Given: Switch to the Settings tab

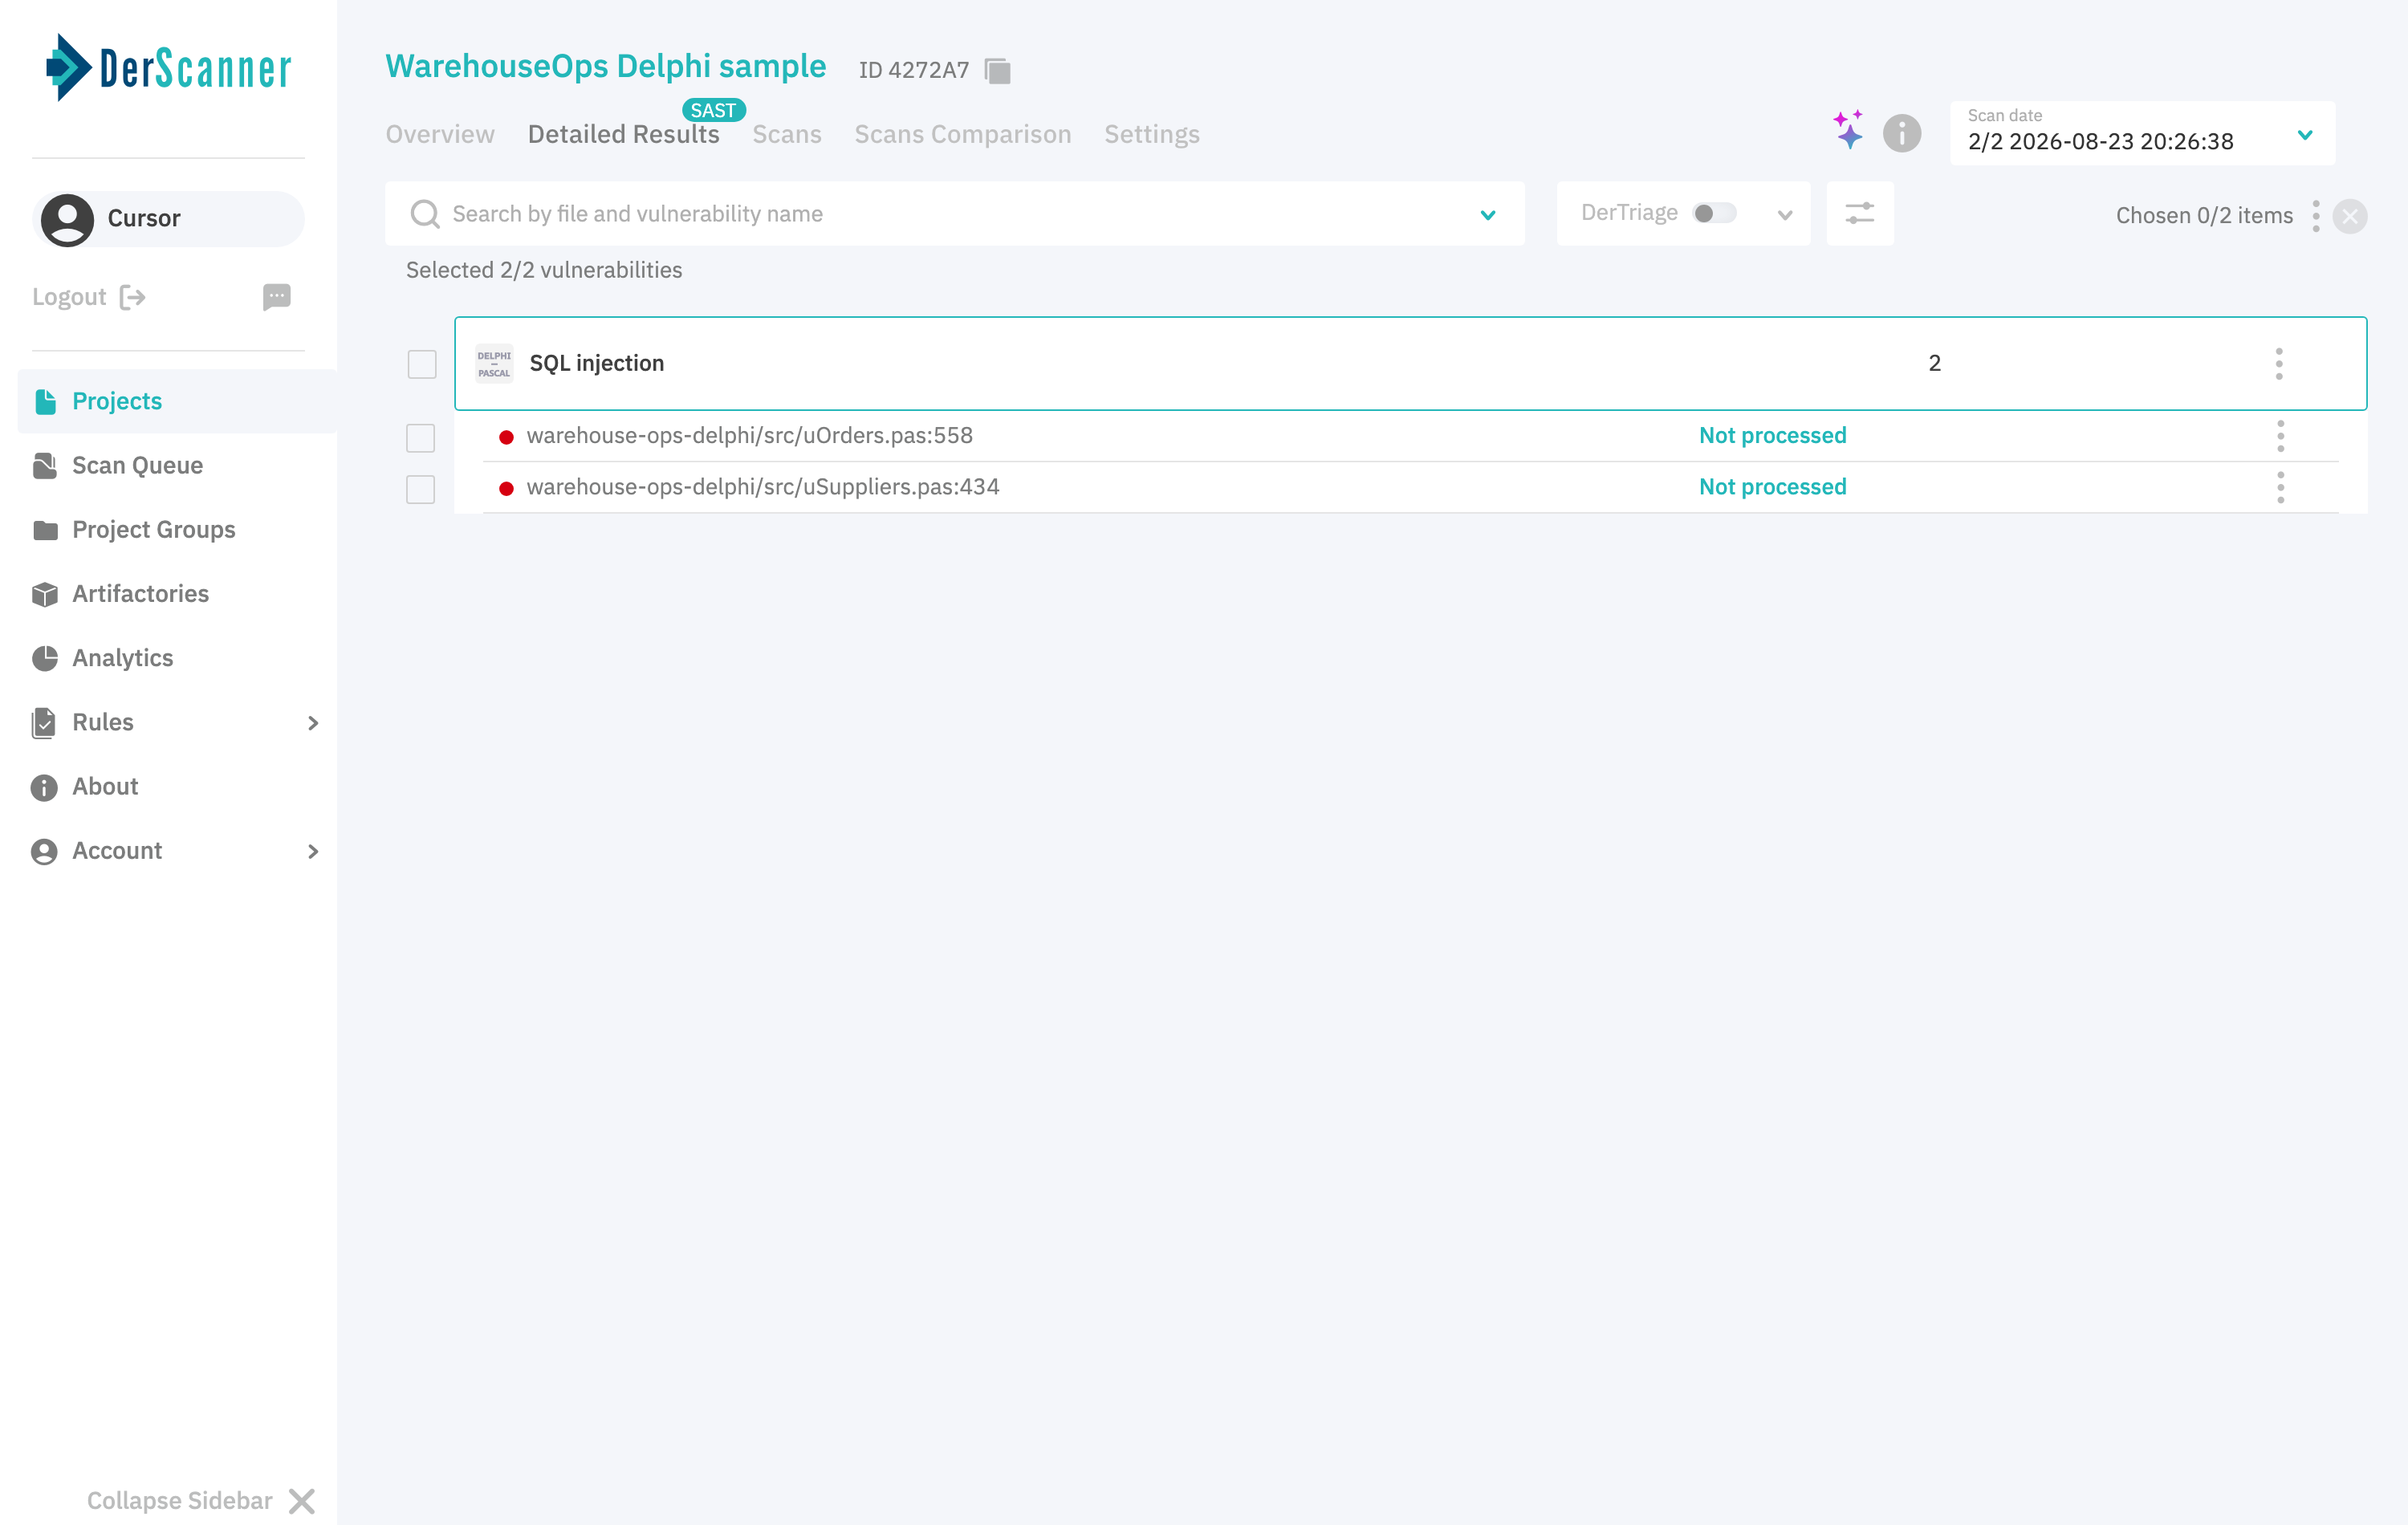Looking at the screenshot, I should coord(1151,134).
